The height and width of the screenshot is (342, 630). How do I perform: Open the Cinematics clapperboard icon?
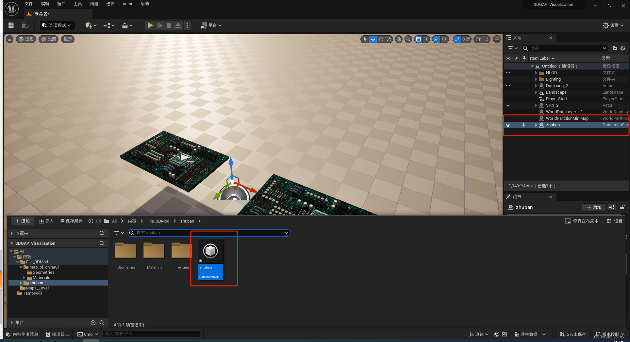(x=125, y=25)
